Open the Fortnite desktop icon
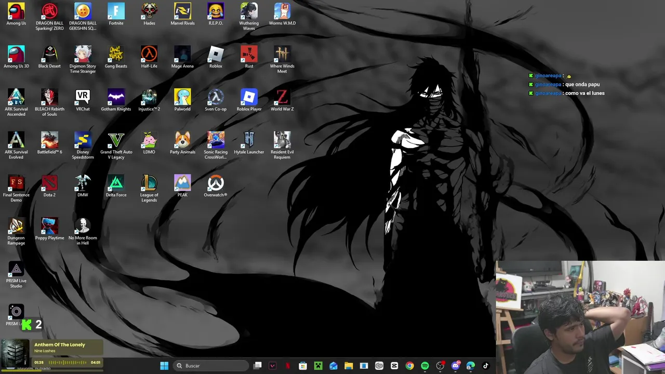The image size is (665, 374). (x=116, y=15)
